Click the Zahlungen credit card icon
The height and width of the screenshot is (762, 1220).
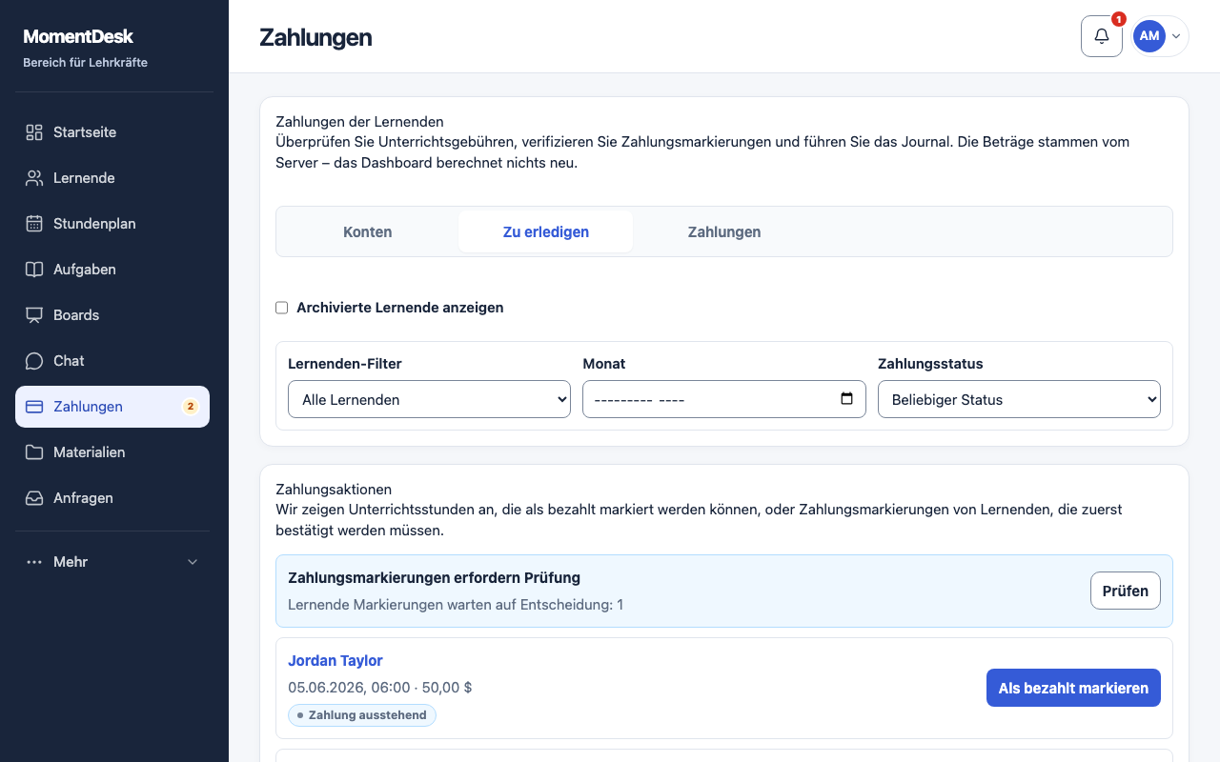[x=34, y=407]
